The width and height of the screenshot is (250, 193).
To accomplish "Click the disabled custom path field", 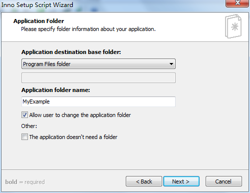I will (x=98, y=77).
